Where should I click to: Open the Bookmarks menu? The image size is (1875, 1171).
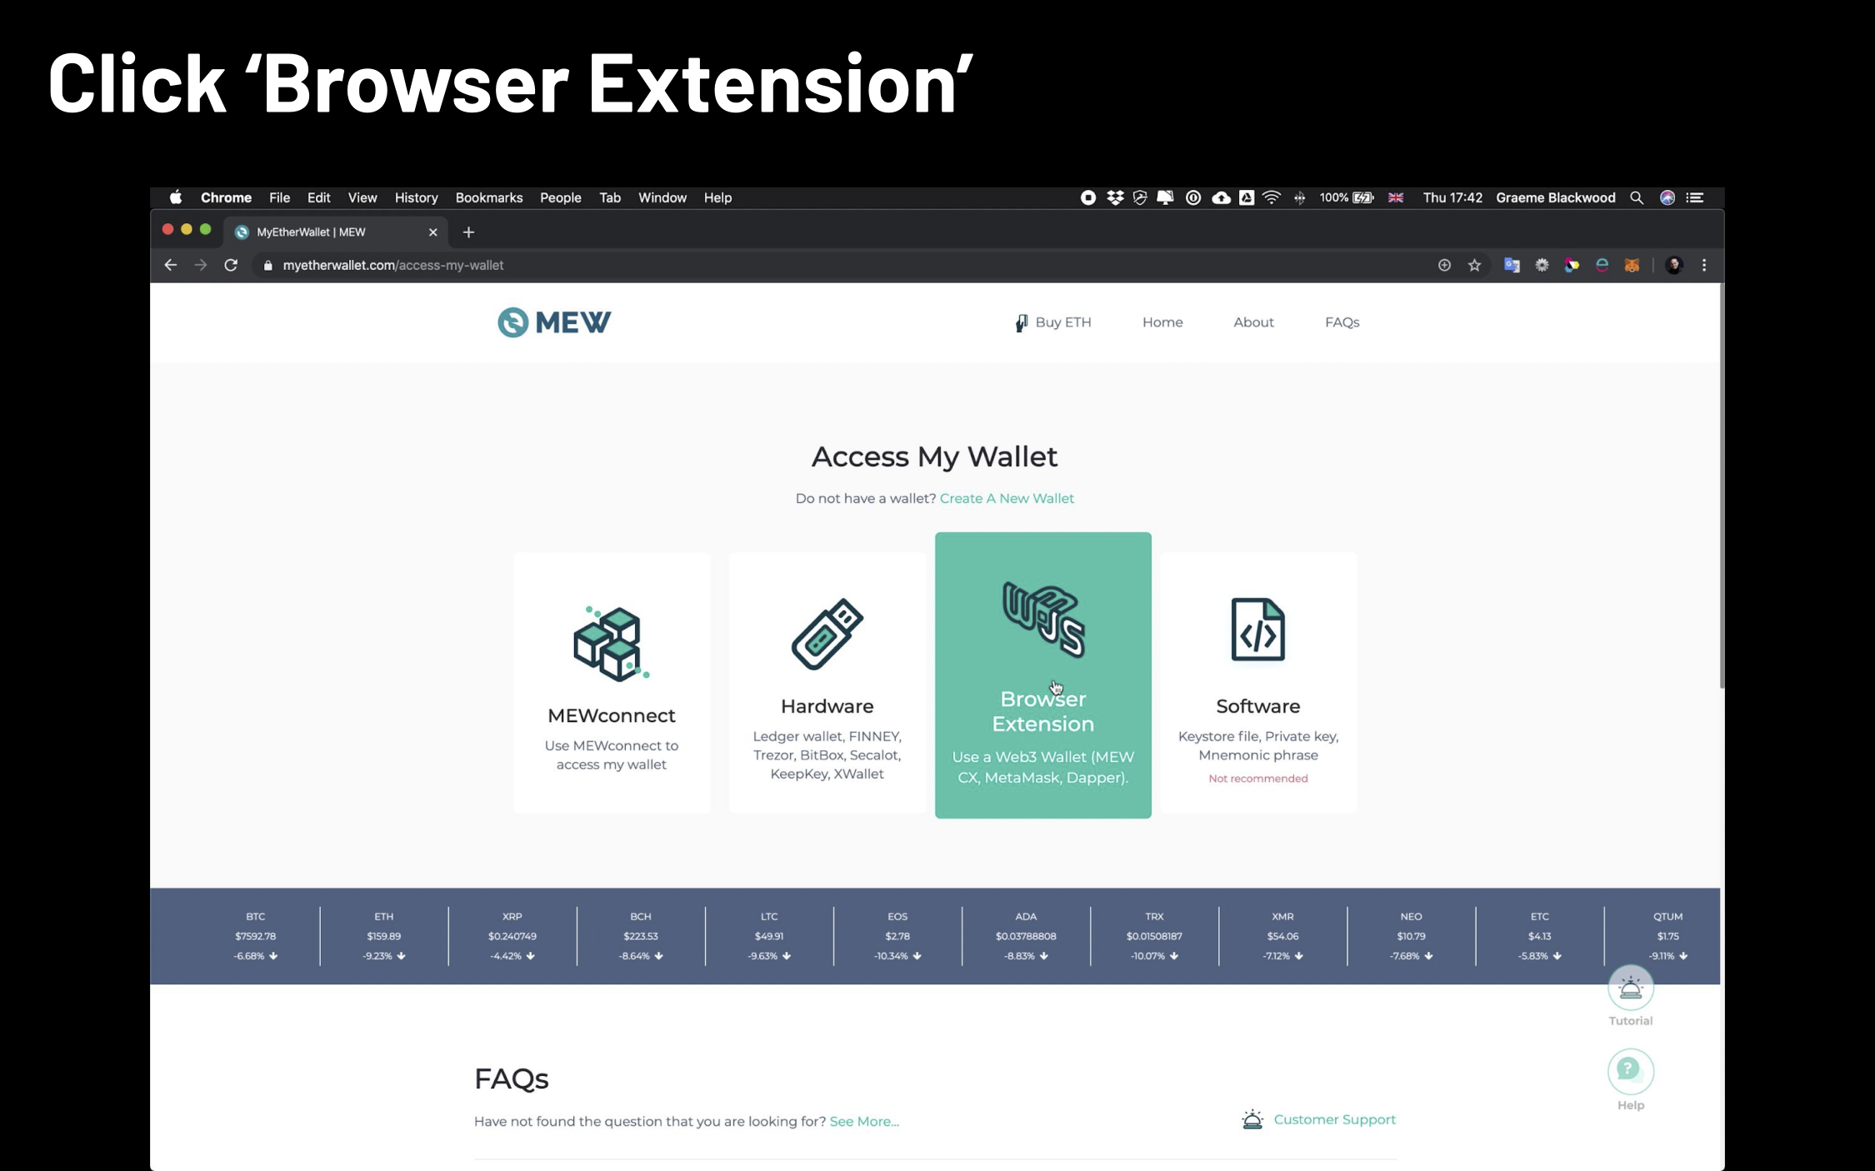[x=489, y=197]
